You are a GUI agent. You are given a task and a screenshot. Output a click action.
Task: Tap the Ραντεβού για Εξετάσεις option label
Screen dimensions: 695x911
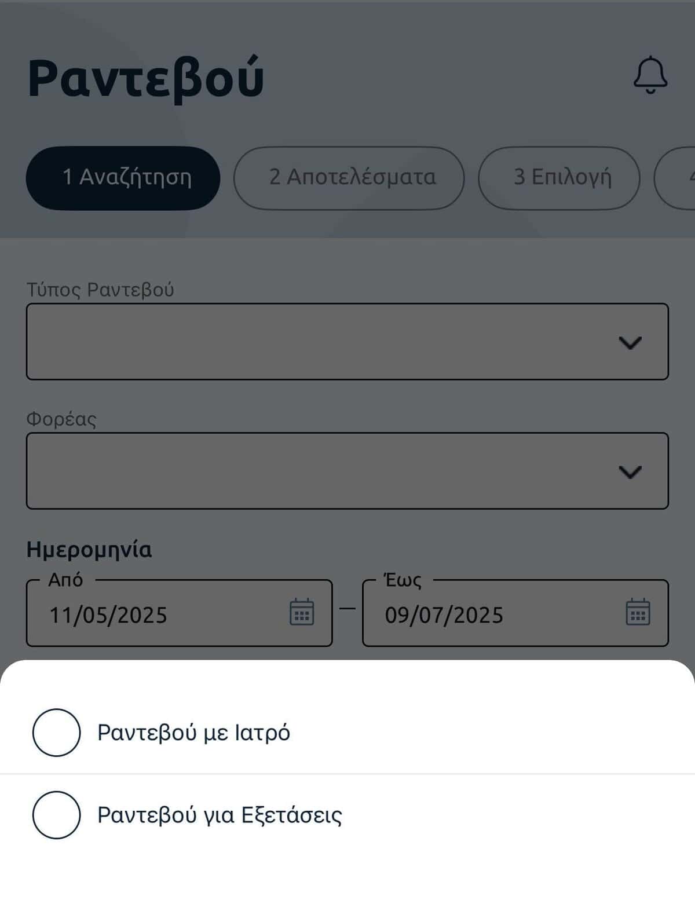220,815
